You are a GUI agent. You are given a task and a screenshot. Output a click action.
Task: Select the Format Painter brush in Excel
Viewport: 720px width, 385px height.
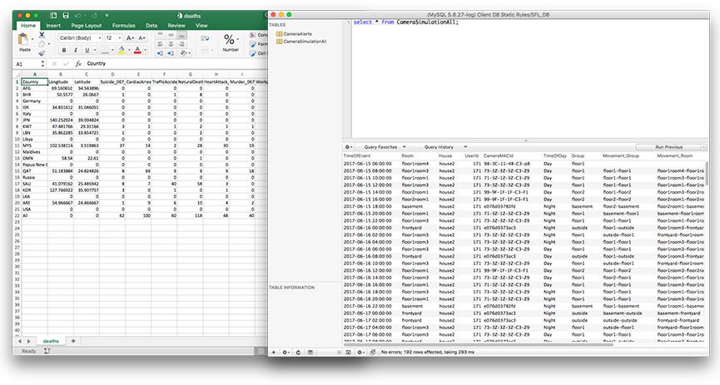(42, 53)
